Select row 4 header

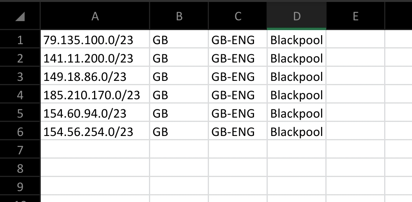click(x=20, y=94)
